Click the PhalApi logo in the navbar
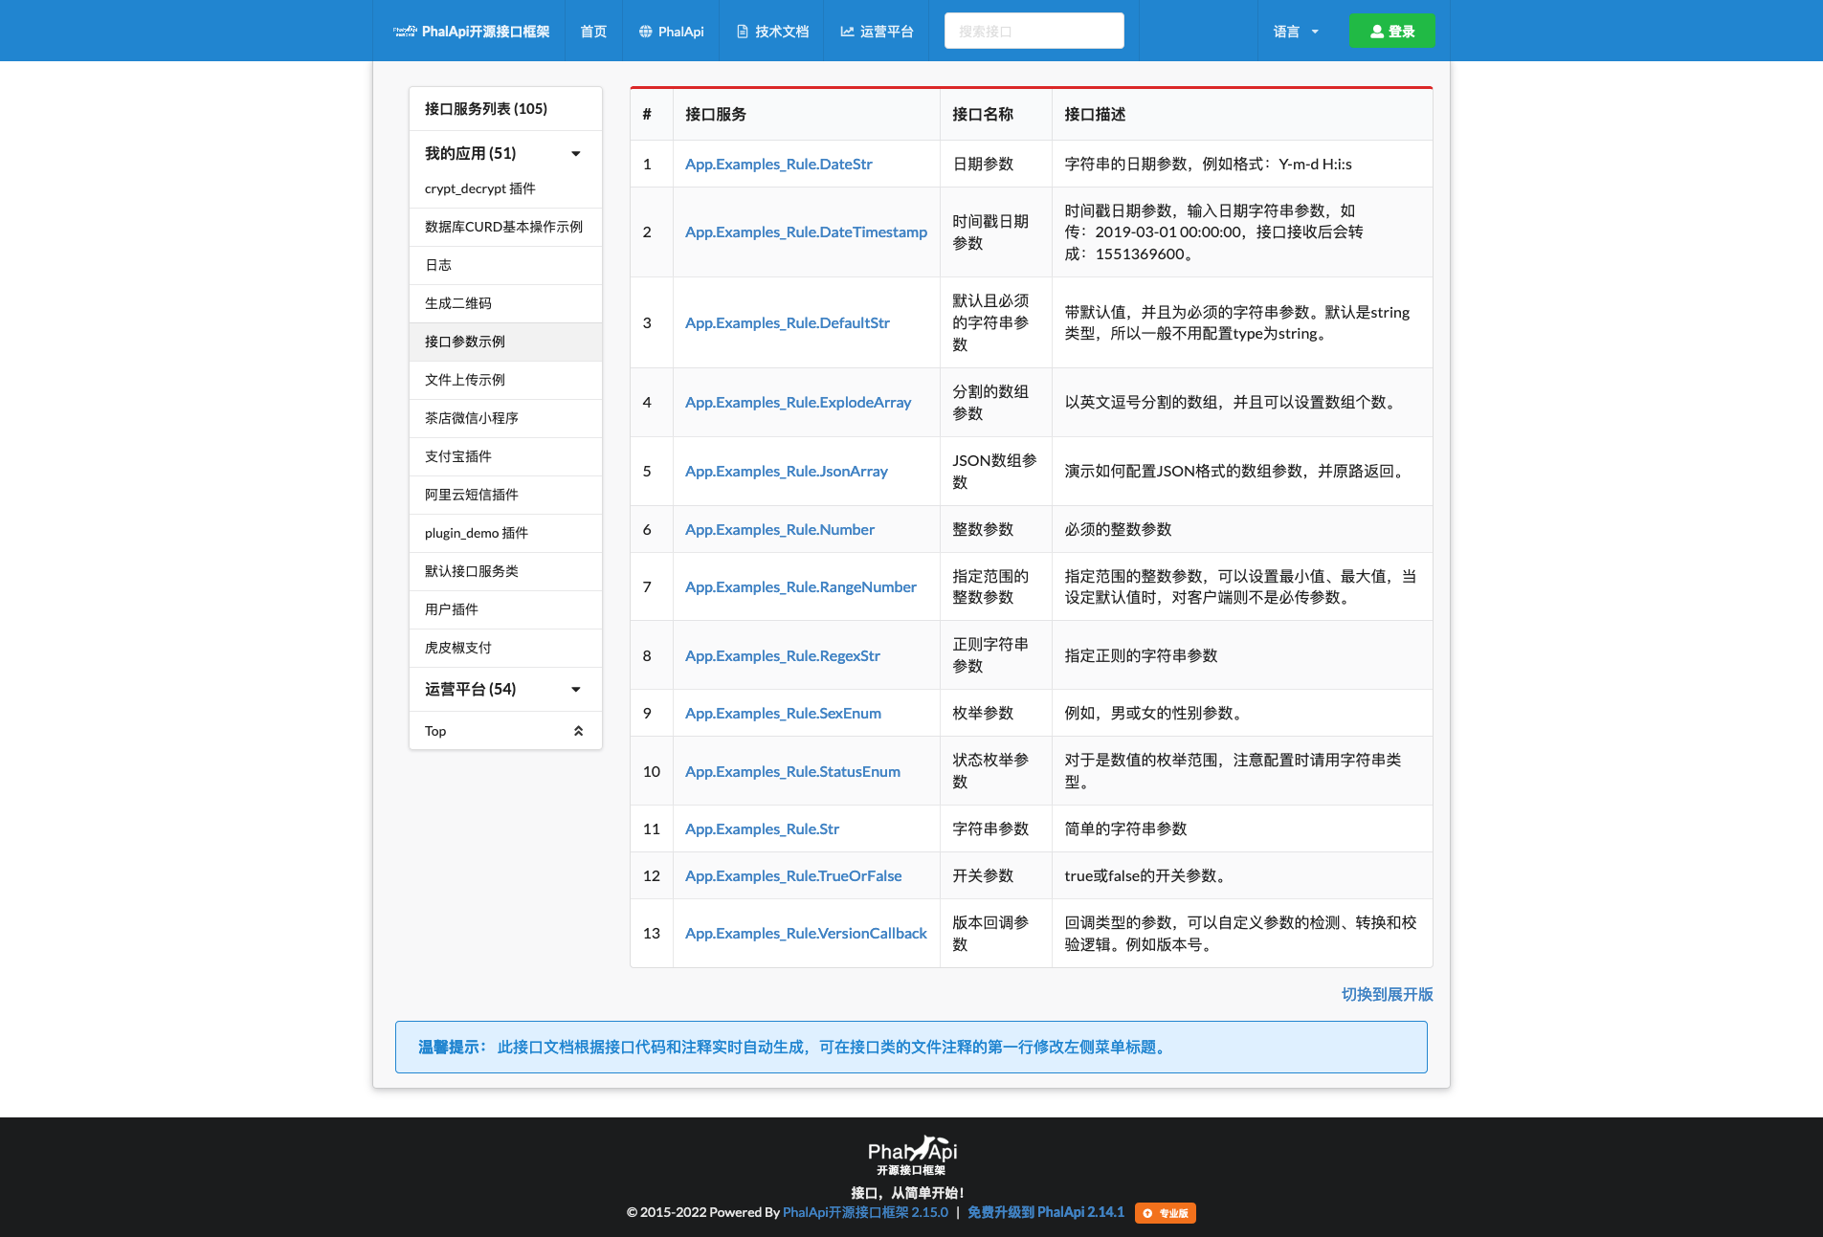 click(405, 31)
